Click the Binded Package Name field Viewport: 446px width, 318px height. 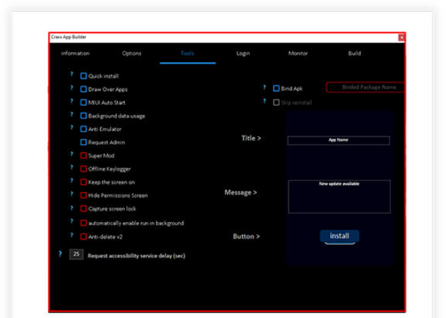coord(366,87)
